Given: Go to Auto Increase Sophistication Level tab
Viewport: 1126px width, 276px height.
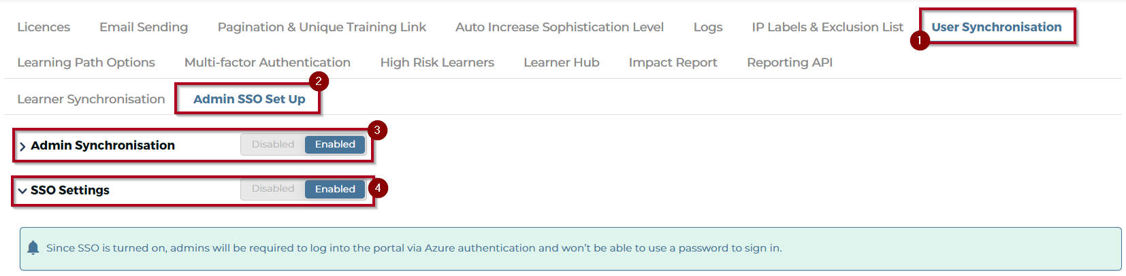Looking at the screenshot, I should coord(560,27).
